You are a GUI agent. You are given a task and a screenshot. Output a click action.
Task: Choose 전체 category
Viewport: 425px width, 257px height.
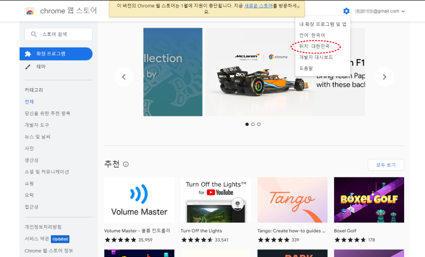(29, 102)
